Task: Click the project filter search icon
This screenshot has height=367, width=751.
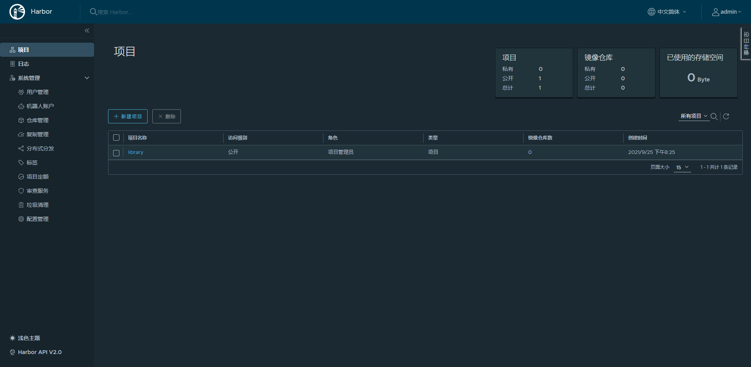Action: pos(714,116)
